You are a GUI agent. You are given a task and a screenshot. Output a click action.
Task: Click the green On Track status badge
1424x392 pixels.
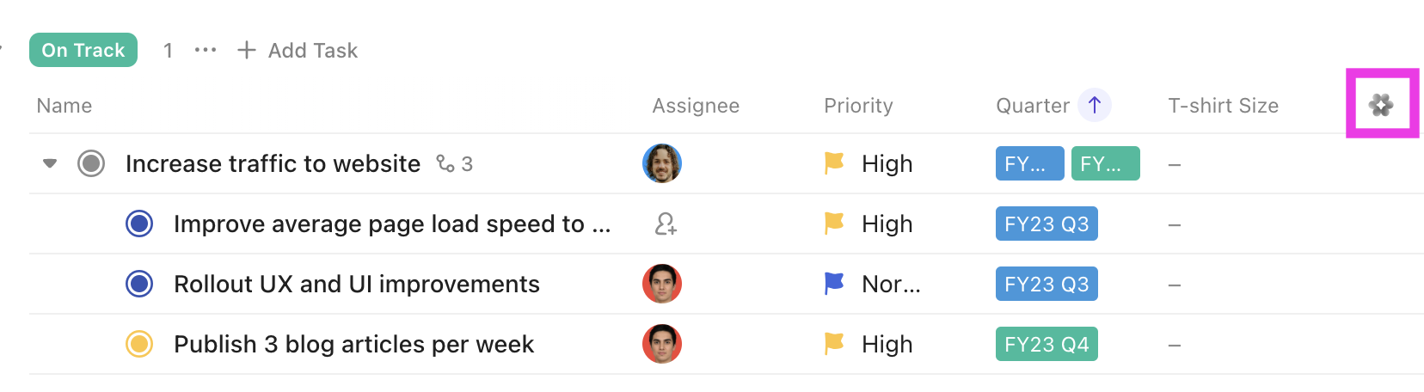83,50
